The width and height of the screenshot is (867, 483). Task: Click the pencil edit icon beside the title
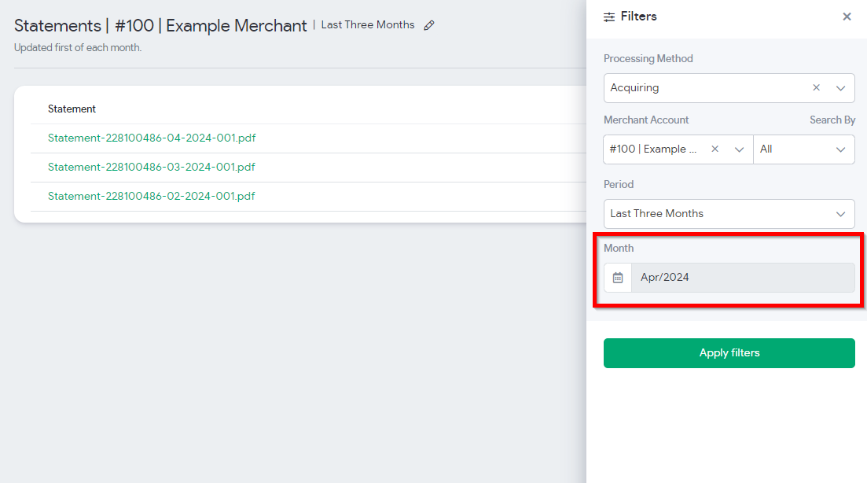pyautogui.click(x=429, y=25)
